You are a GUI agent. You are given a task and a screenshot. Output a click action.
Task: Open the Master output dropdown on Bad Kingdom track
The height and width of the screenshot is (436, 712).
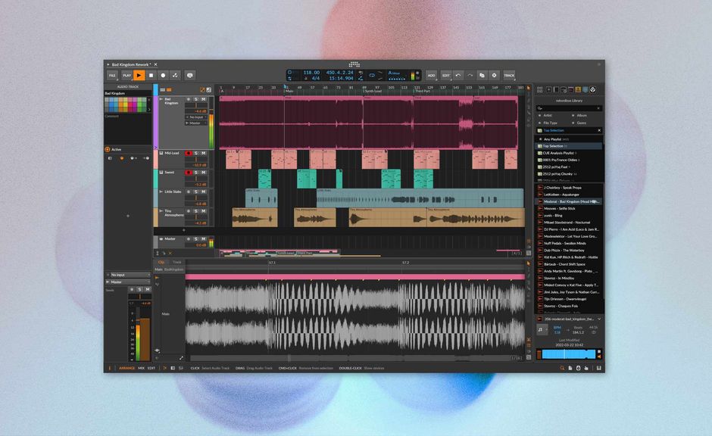(x=196, y=123)
